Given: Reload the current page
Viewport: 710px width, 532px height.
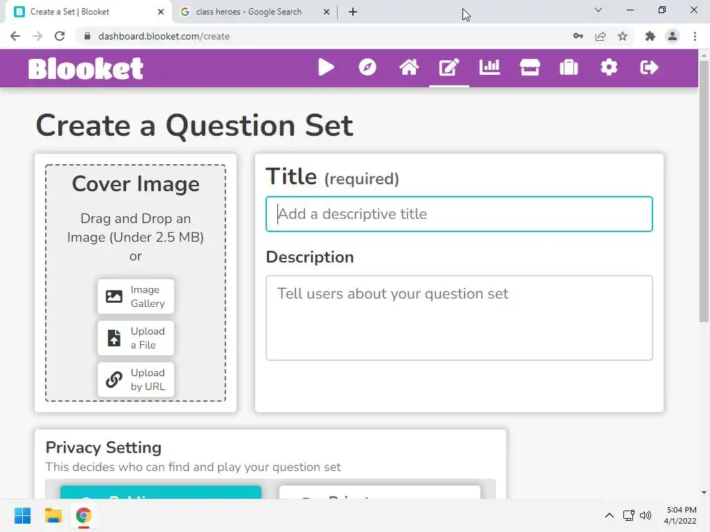Looking at the screenshot, I should 60,36.
